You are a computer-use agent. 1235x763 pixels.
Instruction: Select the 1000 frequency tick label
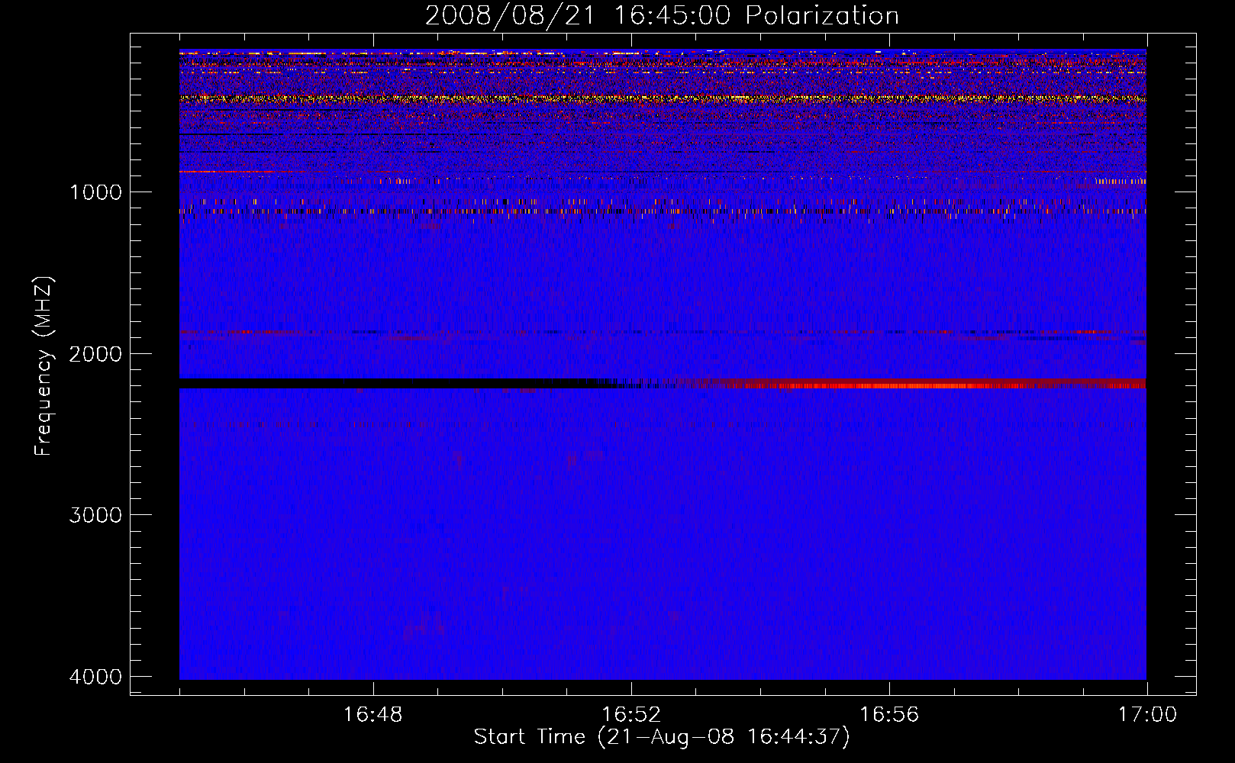click(x=95, y=192)
